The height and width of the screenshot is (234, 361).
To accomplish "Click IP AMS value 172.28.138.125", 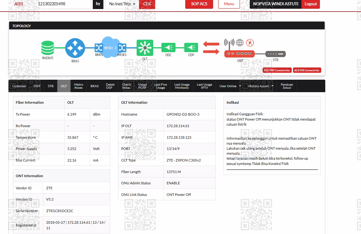I will tap(179, 137).
